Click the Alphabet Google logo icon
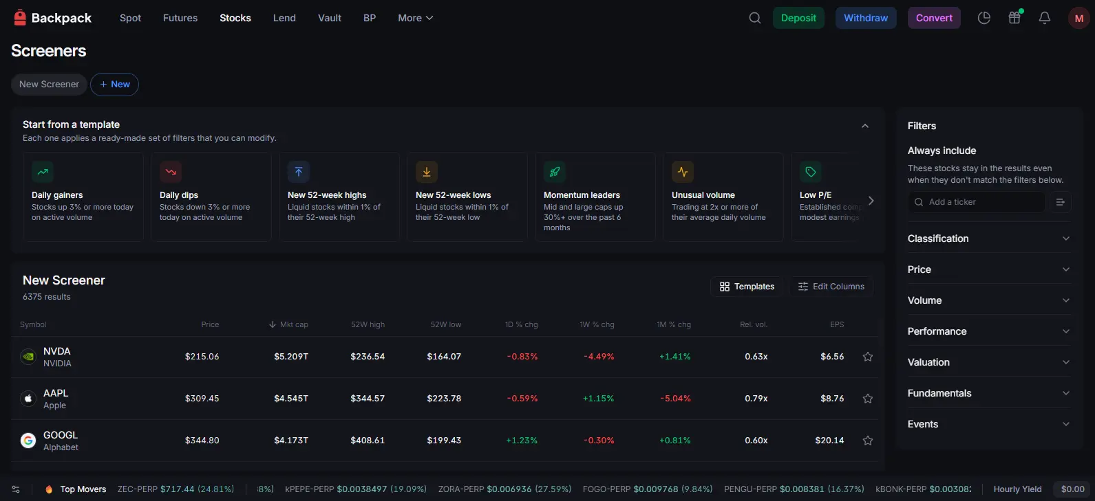1095x501 pixels. tap(28, 441)
